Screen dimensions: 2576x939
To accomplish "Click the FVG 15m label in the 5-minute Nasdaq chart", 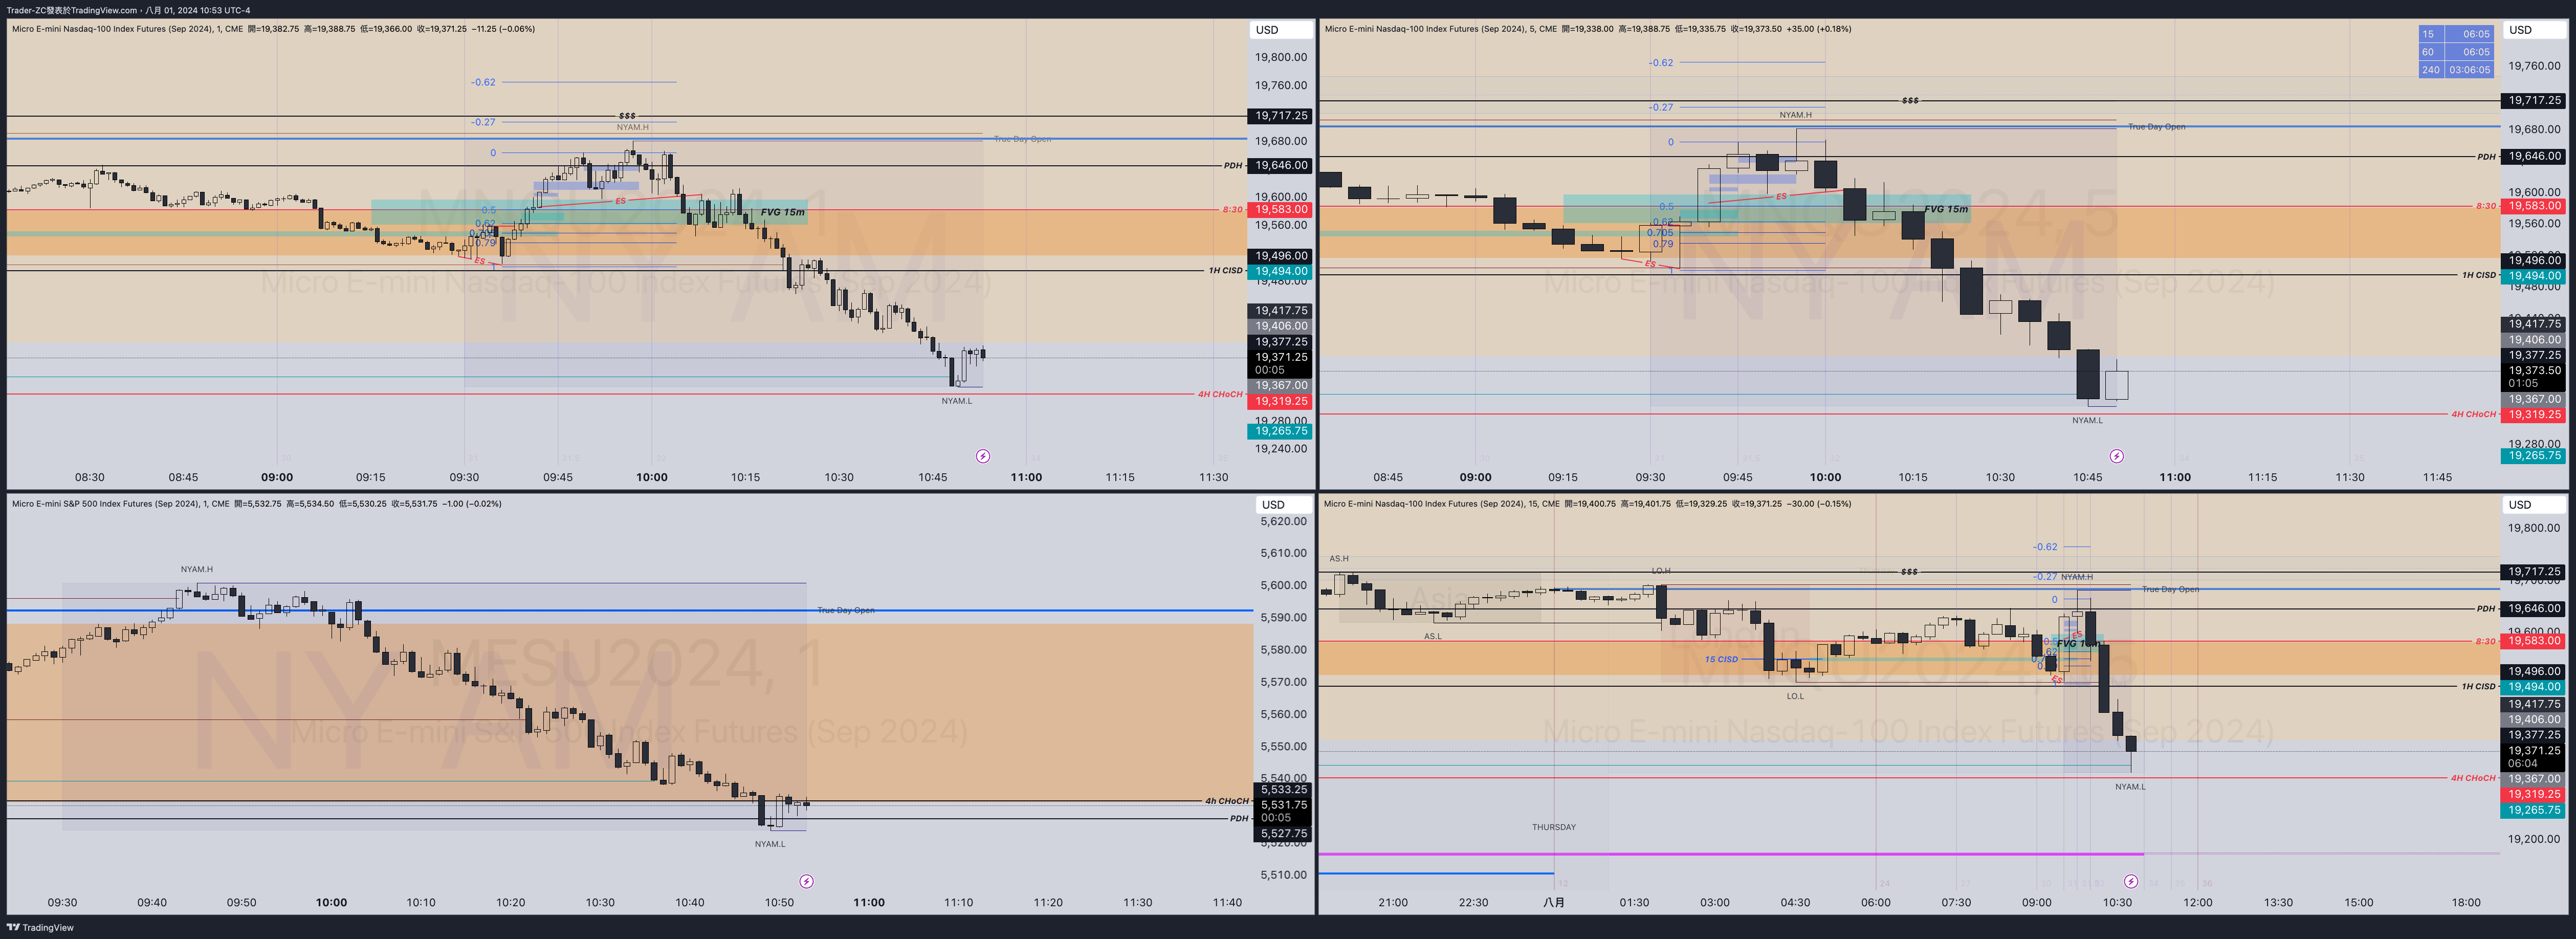I will (x=1946, y=209).
